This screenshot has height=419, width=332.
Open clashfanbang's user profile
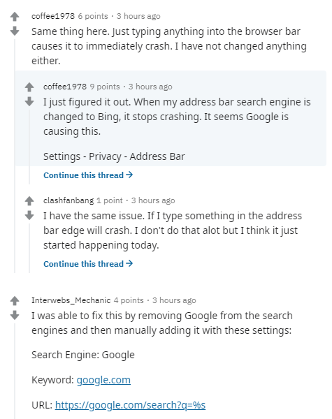click(68, 200)
